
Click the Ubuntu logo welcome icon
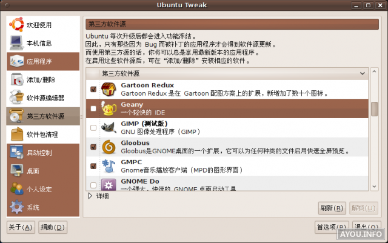tap(16, 24)
